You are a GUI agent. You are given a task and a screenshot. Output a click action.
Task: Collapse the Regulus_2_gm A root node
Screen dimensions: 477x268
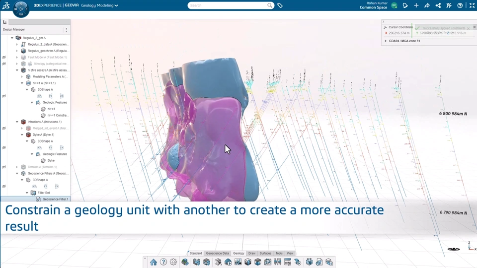pos(12,38)
